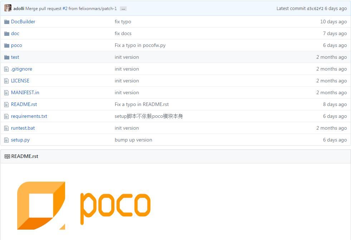
Task: Open the .gitignore file
Action: pyautogui.click(x=21, y=69)
